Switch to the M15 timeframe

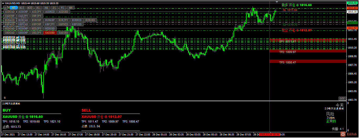coord(22,7)
